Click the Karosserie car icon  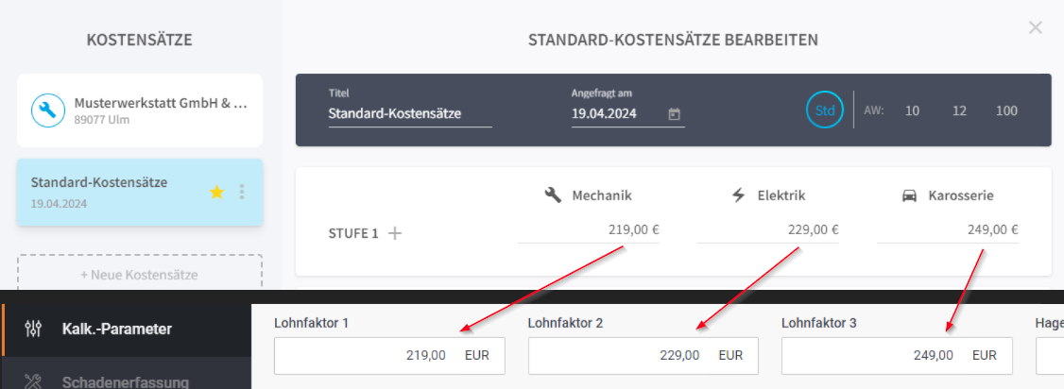(909, 195)
